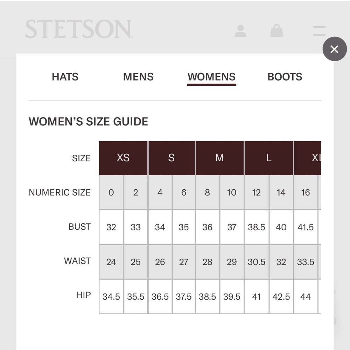Select the S size header
350x350 pixels.
tap(171, 158)
